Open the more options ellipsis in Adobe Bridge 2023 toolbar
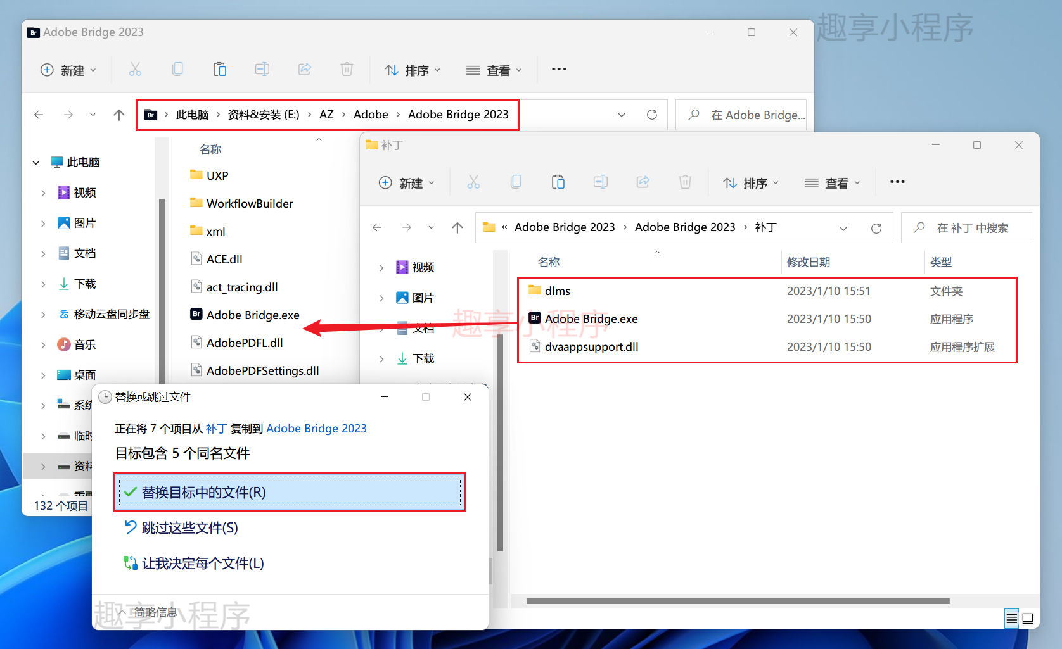The image size is (1062, 649). tap(559, 69)
